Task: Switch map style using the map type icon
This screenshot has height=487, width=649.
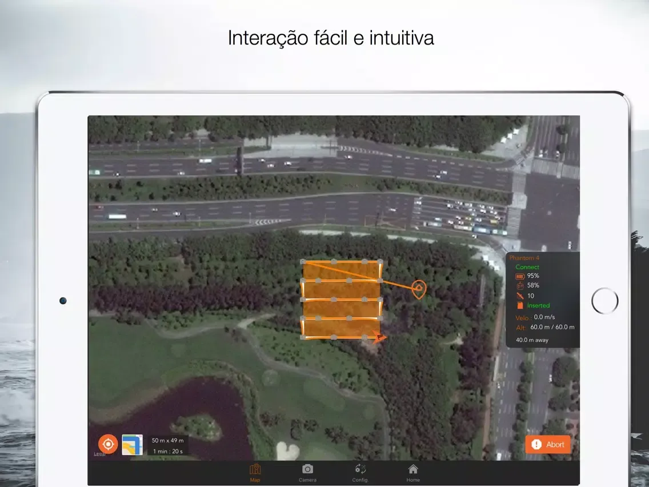Action: pos(132,445)
